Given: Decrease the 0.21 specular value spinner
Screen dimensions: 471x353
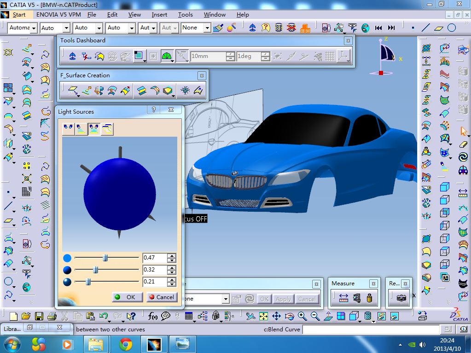Looking at the screenshot, I should (172, 284).
